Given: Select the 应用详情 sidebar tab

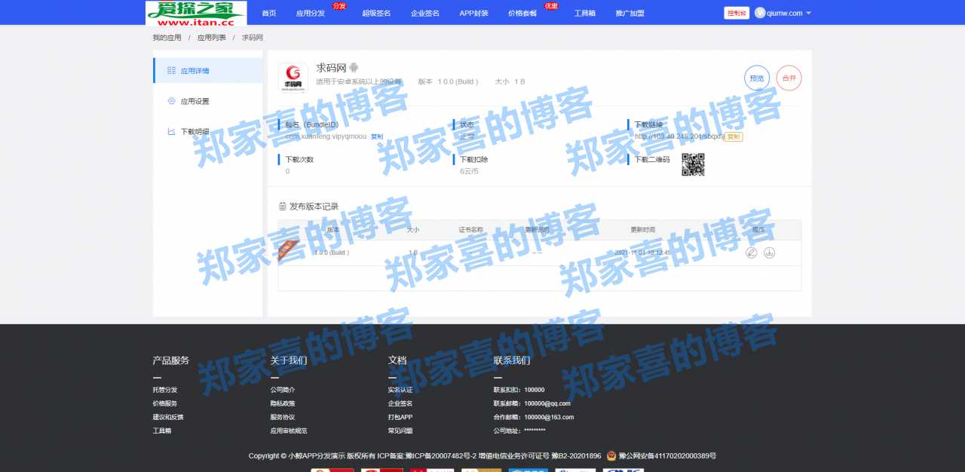Looking at the screenshot, I should pyautogui.click(x=208, y=71).
